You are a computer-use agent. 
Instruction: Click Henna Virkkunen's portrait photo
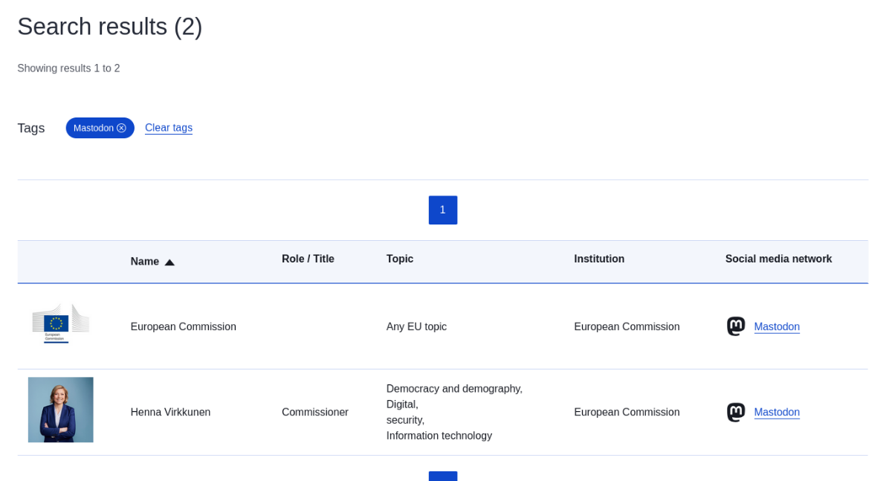click(x=61, y=410)
